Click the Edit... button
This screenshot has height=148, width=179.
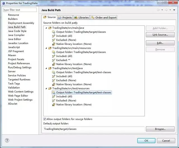click(160, 43)
